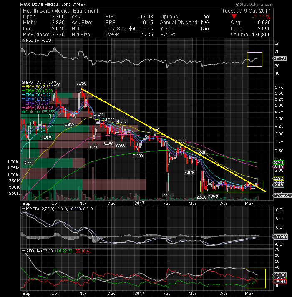Image resolution: width=292 pixels, height=297 pixels.
Task: Click the candlestick icon beside BVX (Daily)
Action: pos(23,83)
